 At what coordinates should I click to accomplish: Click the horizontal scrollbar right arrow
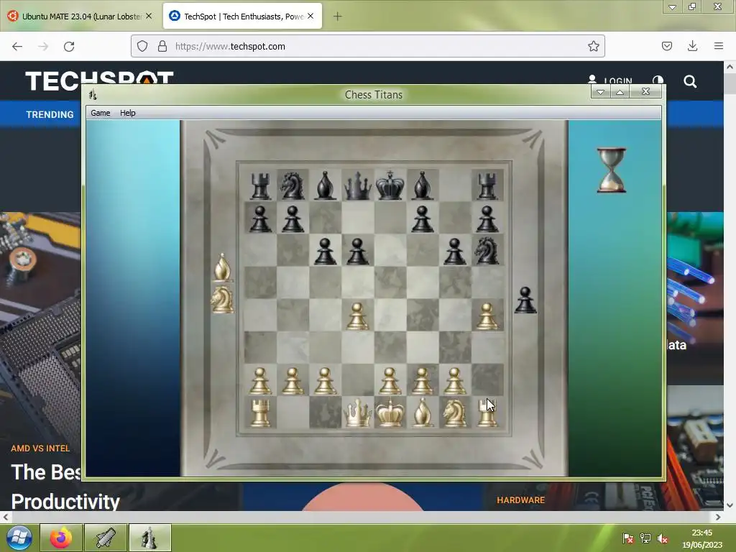tap(718, 517)
